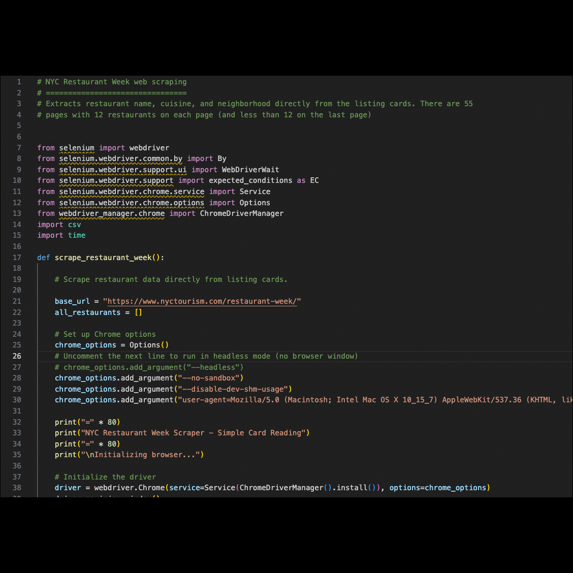Click the NYC Restaurant Week heading comment

point(112,81)
